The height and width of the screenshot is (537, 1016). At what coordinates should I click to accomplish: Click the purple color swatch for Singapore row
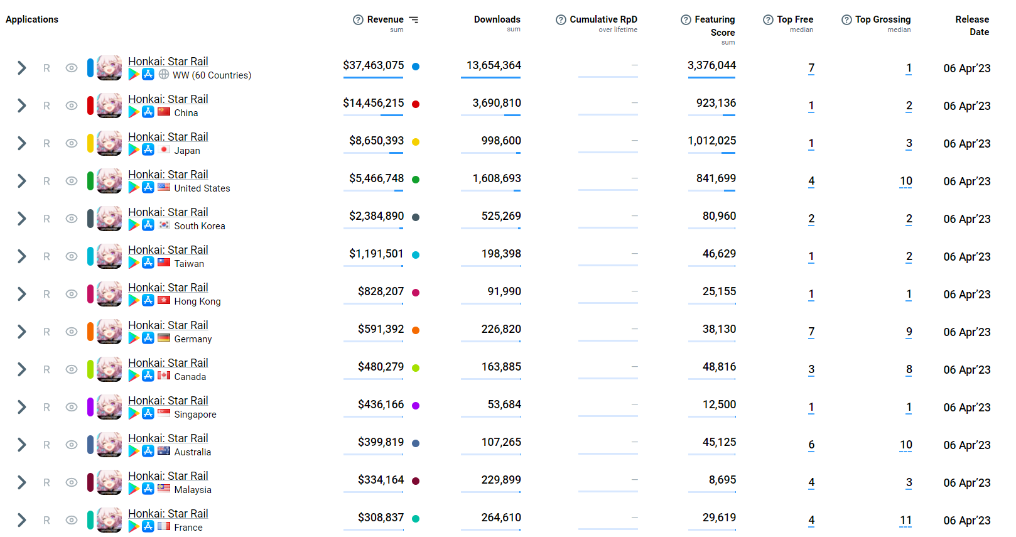90,407
